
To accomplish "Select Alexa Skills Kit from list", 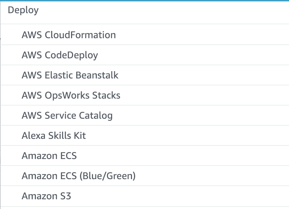I will pos(54,135).
